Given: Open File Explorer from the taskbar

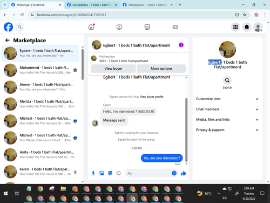Looking at the screenshot, I should pyautogui.click(x=63, y=189).
